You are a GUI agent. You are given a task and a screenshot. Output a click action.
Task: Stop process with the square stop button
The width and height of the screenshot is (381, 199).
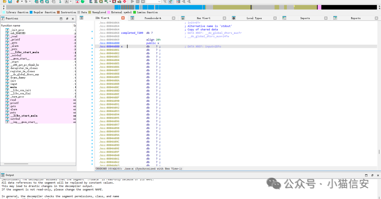(x=143, y=1)
